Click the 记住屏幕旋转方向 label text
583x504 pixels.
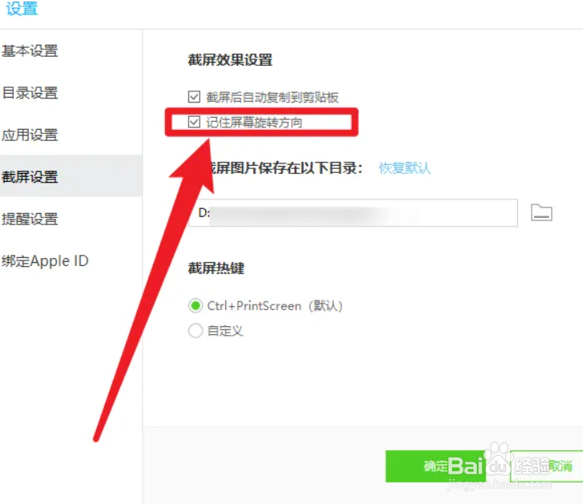[254, 122]
